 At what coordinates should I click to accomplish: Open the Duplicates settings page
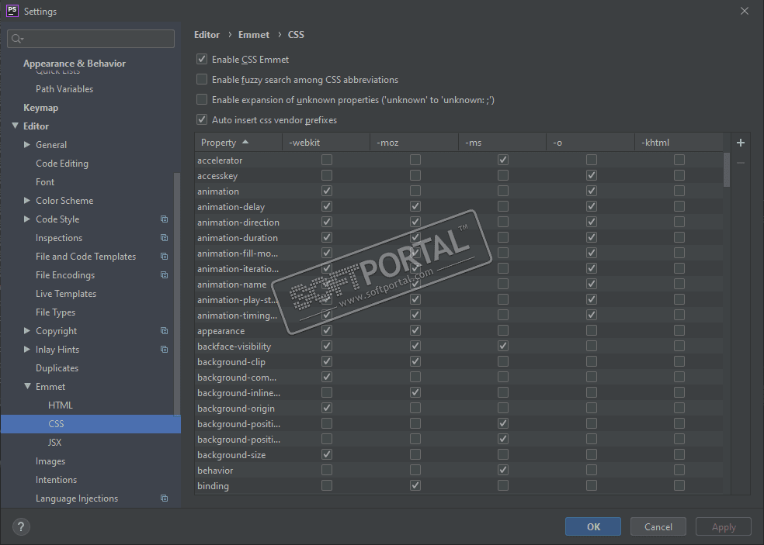coord(57,368)
